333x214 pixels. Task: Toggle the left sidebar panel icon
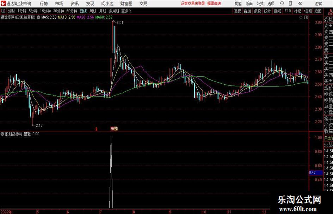pos(3,11)
